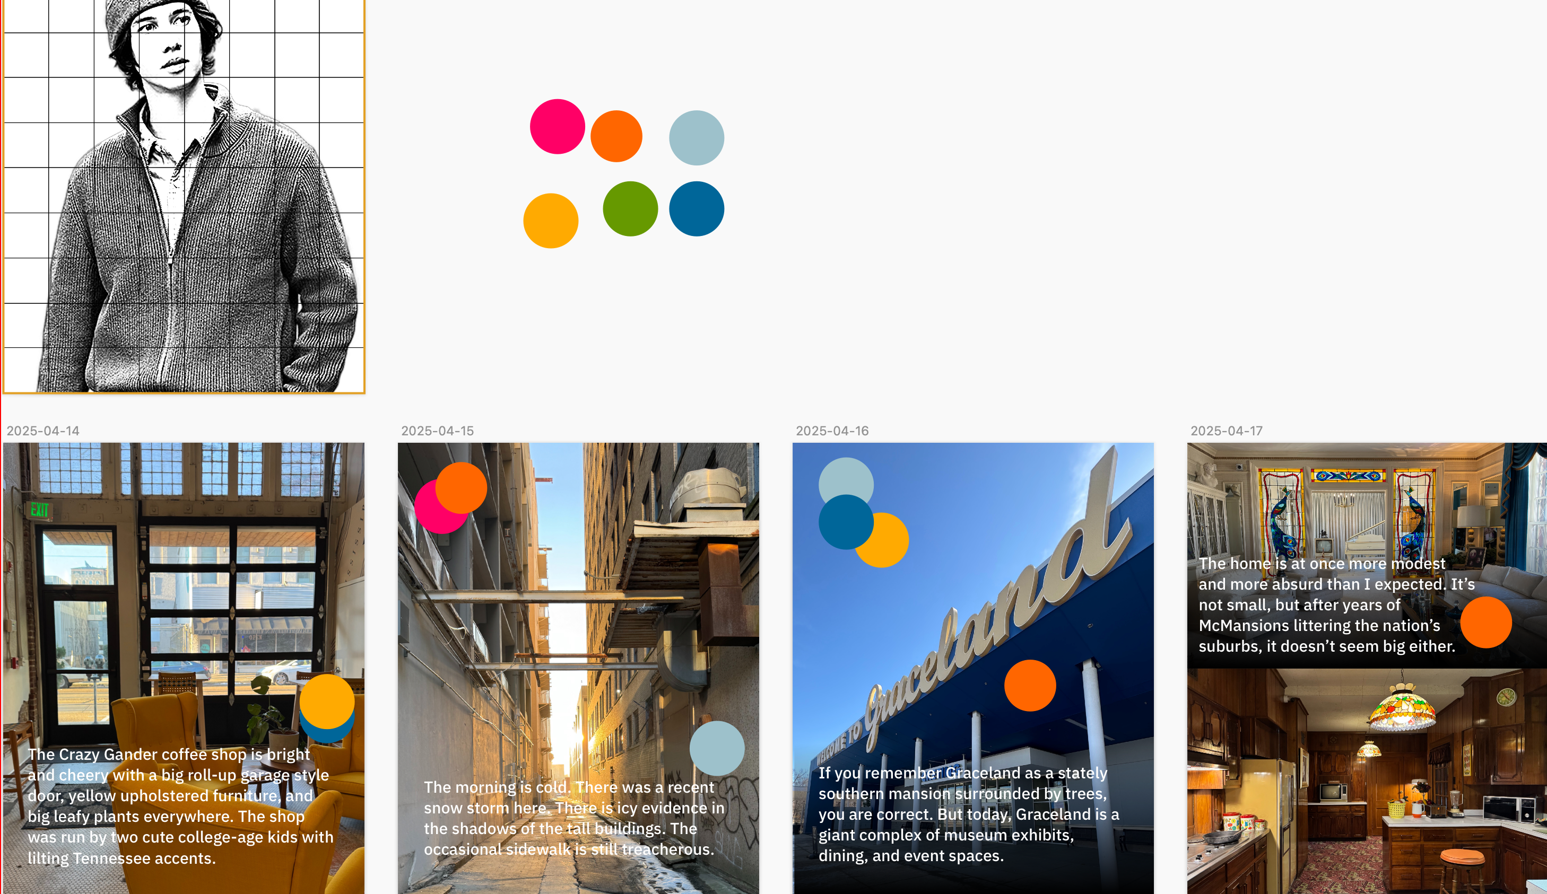1547x894 pixels.
Task: Click the 2025-04-14 date label
Action: coord(43,431)
